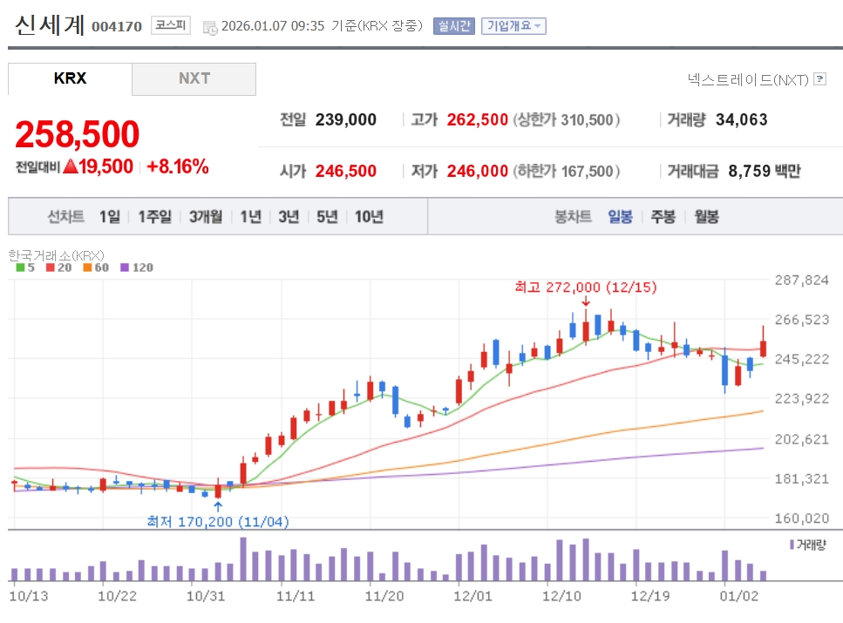
Task: Click the 선차트 label
Action: (x=65, y=217)
